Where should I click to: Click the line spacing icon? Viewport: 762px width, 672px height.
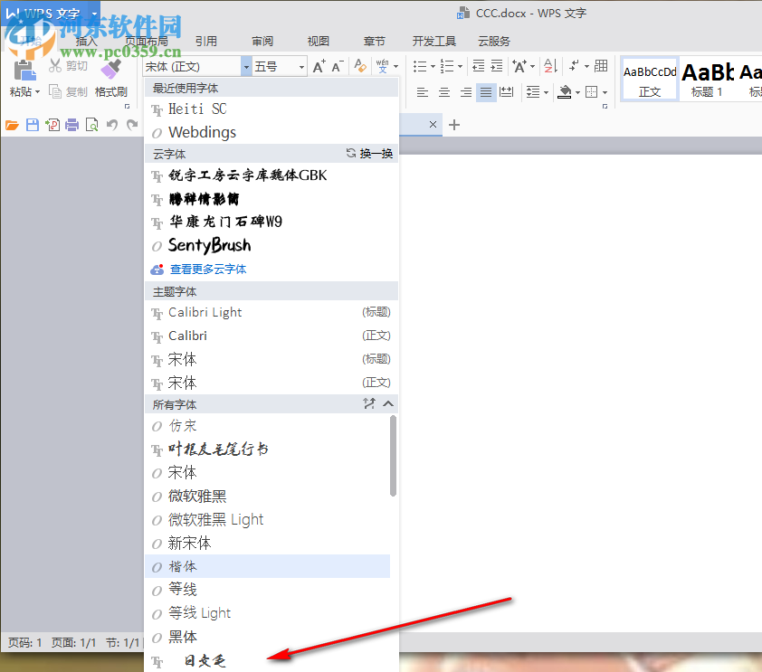[533, 91]
